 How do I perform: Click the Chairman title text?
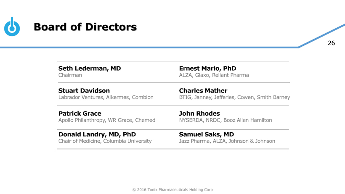[70, 75]
